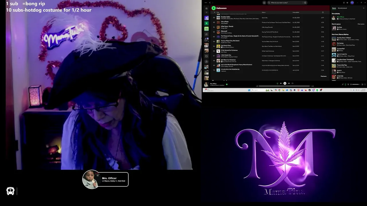Open Connect to a device icon

pos(348,84)
